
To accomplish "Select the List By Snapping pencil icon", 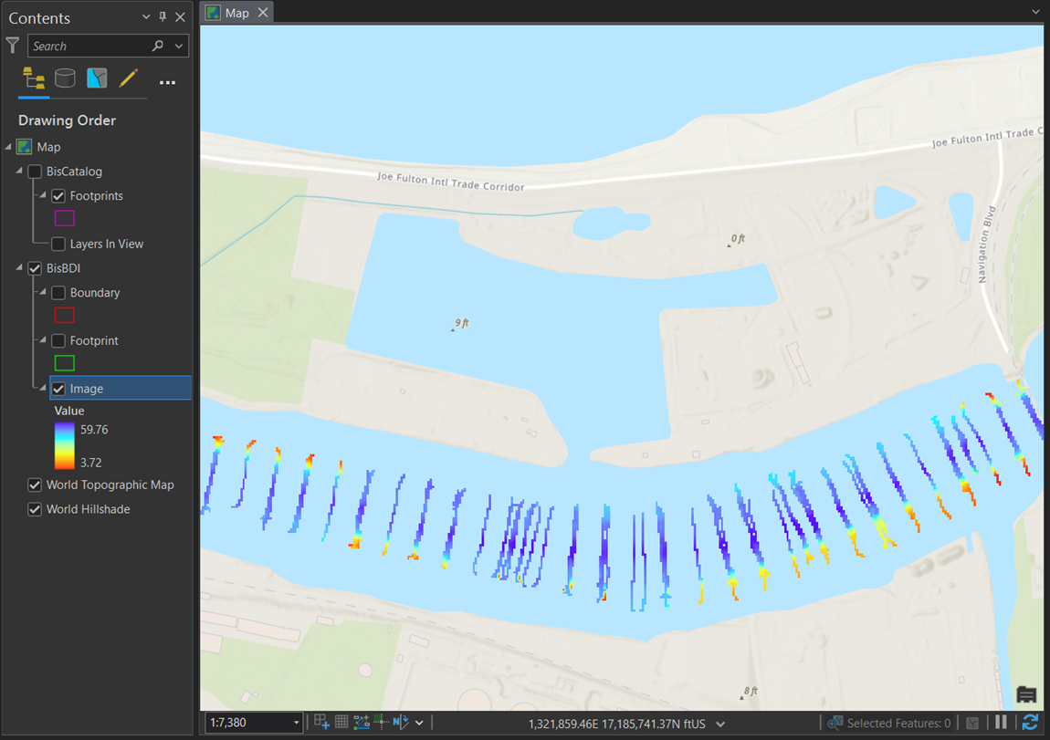I will [x=129, y=78].
